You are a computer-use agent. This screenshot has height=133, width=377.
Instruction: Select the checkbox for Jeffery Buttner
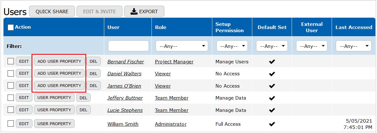pos(11,98)
